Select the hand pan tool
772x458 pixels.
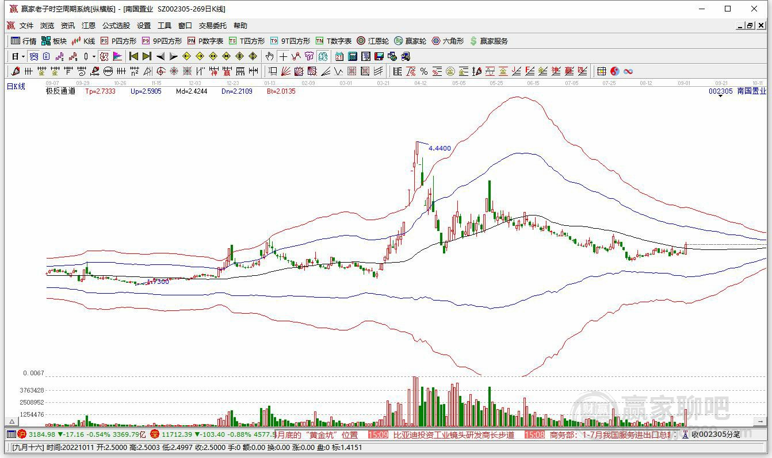pos(269,56)
